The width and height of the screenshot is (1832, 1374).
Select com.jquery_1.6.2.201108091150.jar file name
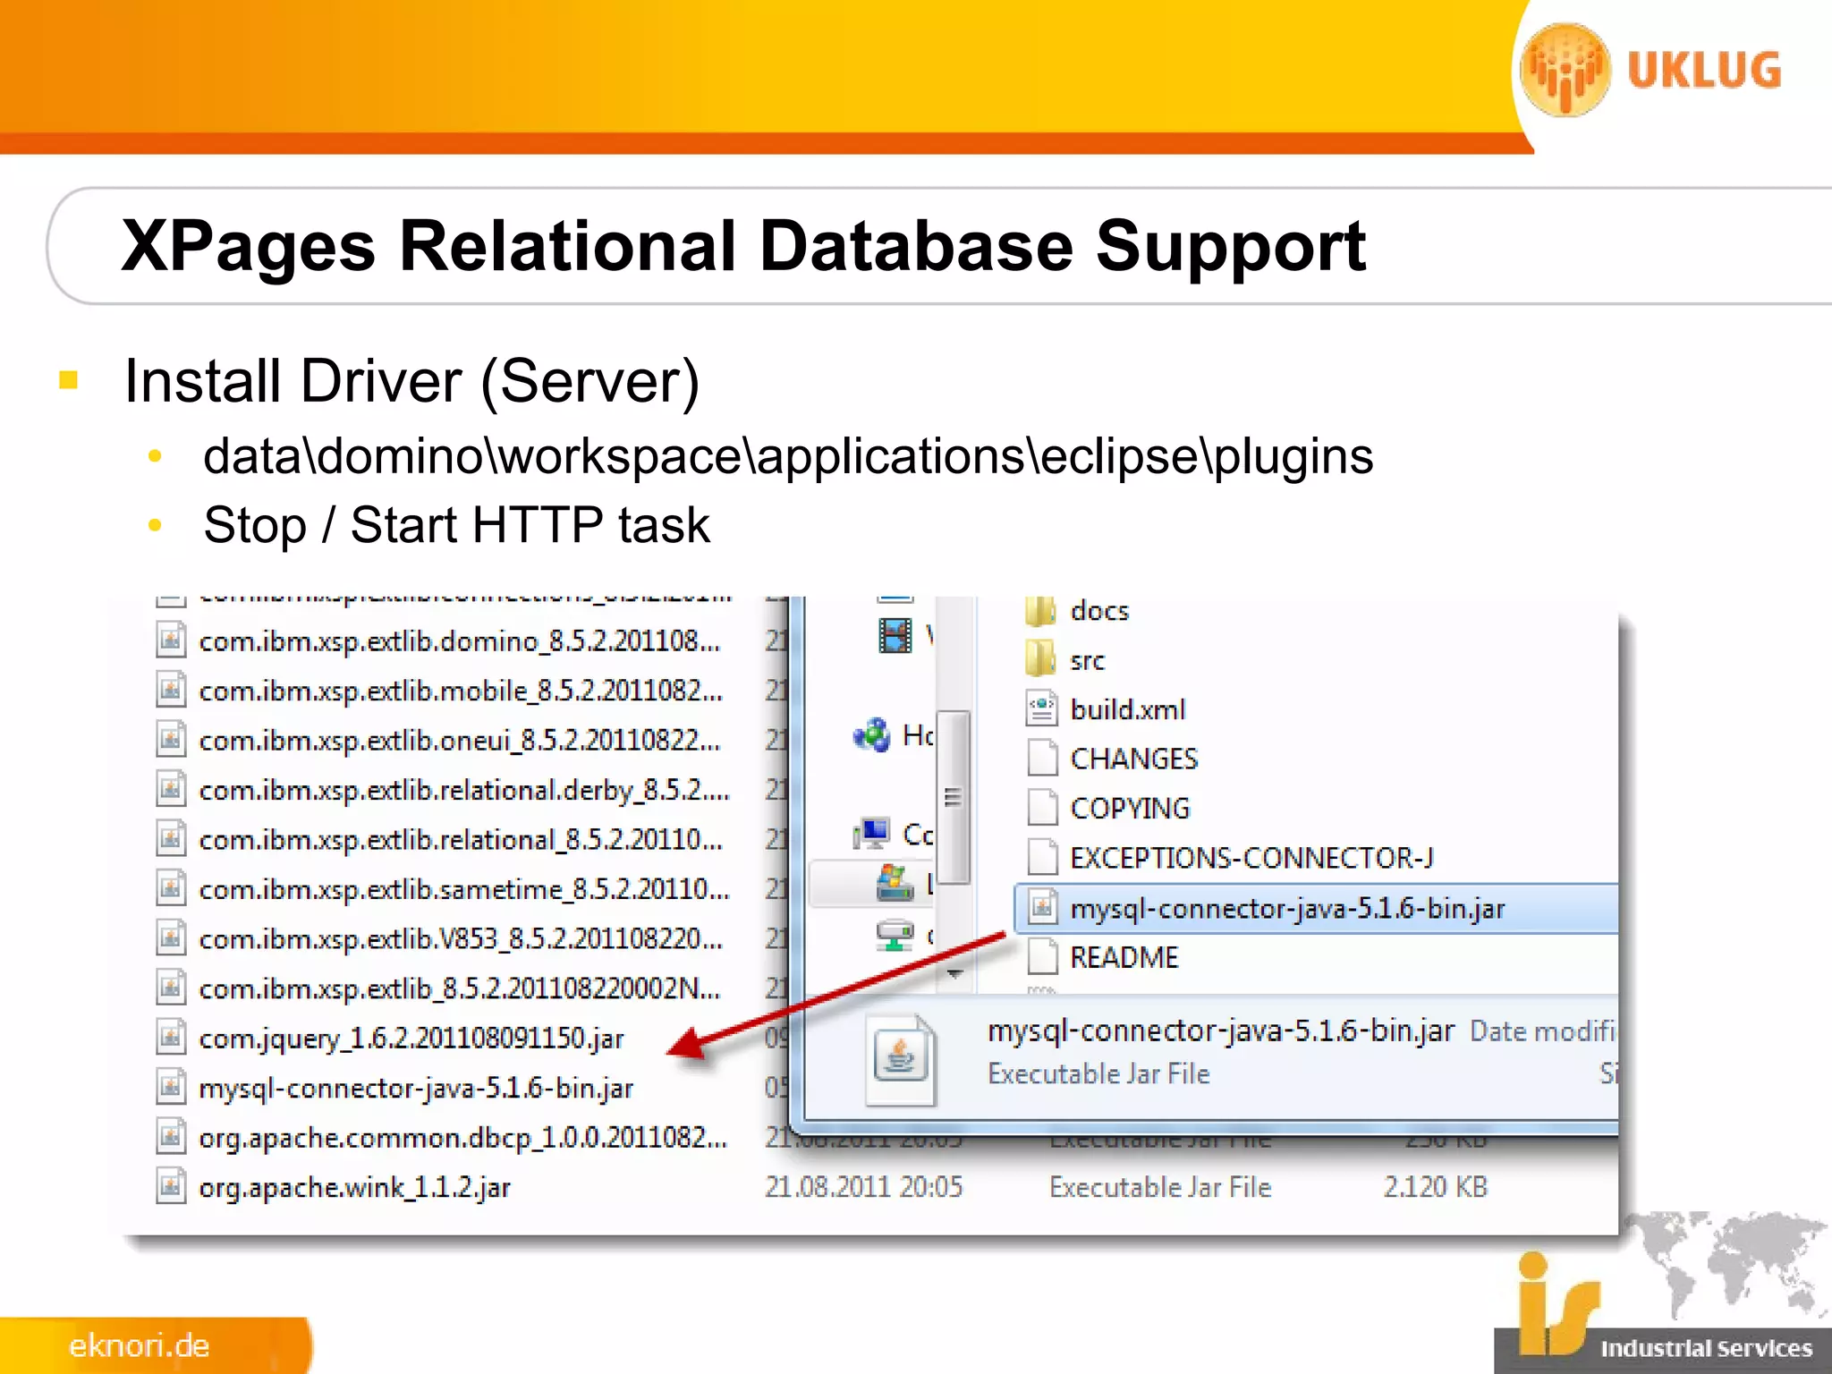[411, 1039]
